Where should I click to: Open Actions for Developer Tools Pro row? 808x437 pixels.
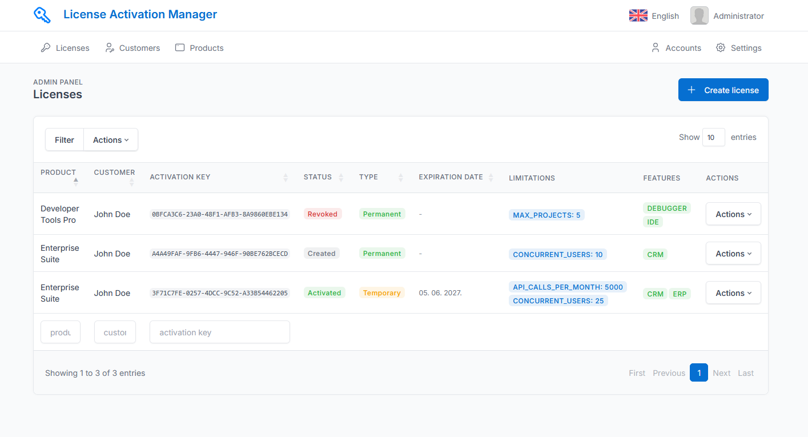point(733,214)
